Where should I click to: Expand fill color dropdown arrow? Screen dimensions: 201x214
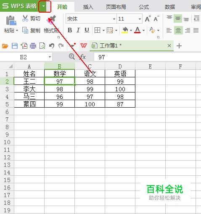(x=131, y=30)
